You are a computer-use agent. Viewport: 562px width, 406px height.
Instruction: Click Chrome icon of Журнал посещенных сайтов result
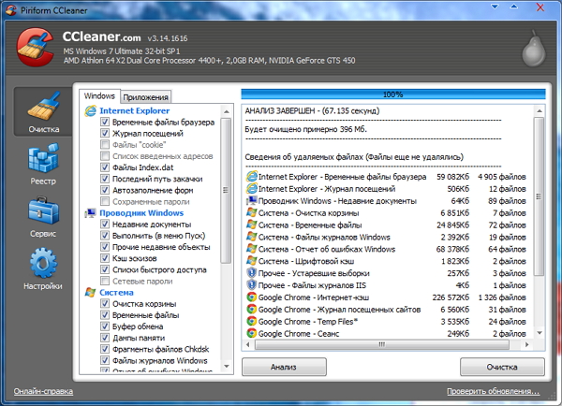coord(252,310)
